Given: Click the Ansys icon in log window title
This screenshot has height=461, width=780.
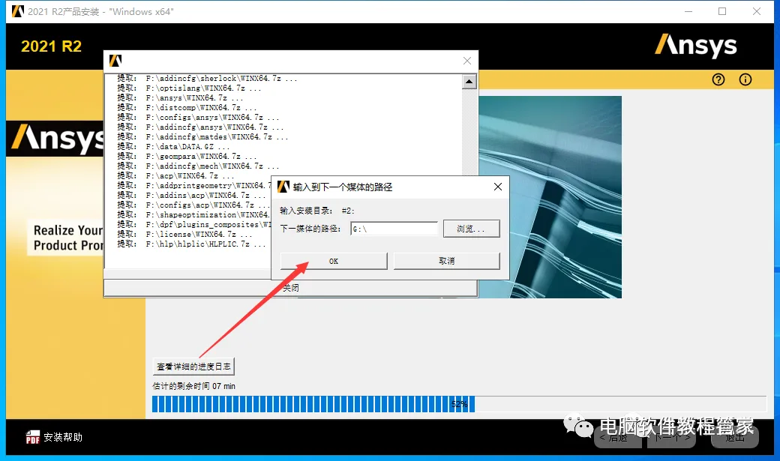Looking at the screenshot, I should click(x=115, y=61).
